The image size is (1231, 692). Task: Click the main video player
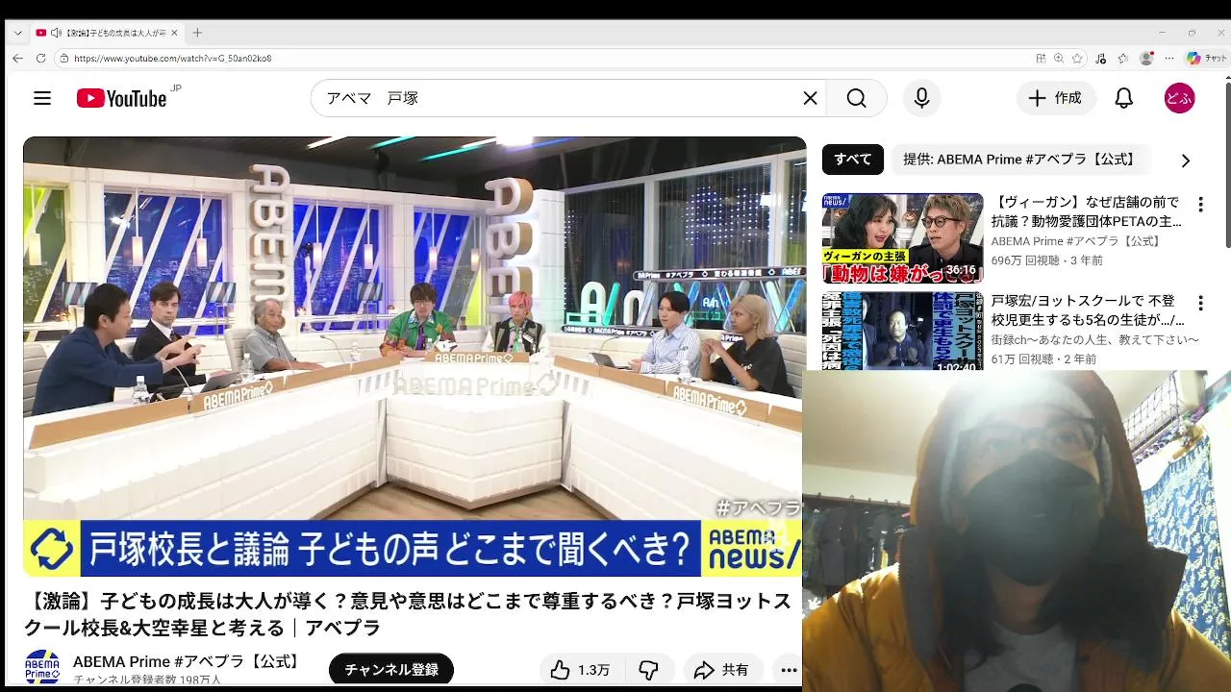(415, 357)
